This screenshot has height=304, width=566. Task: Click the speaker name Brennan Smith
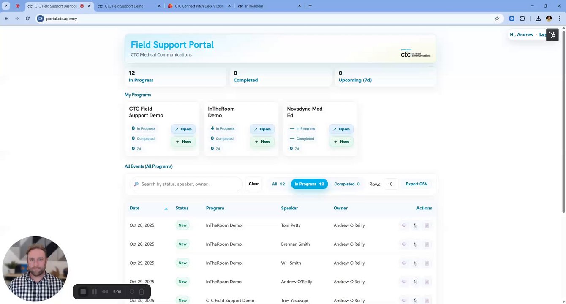coord(295,244)
